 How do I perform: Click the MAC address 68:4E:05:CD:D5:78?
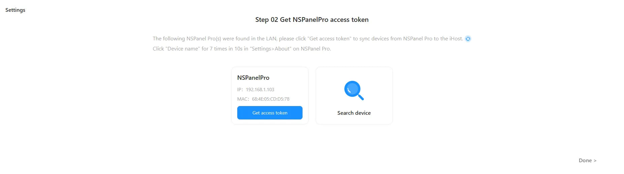pyautogui.click(x=271, y=99)
